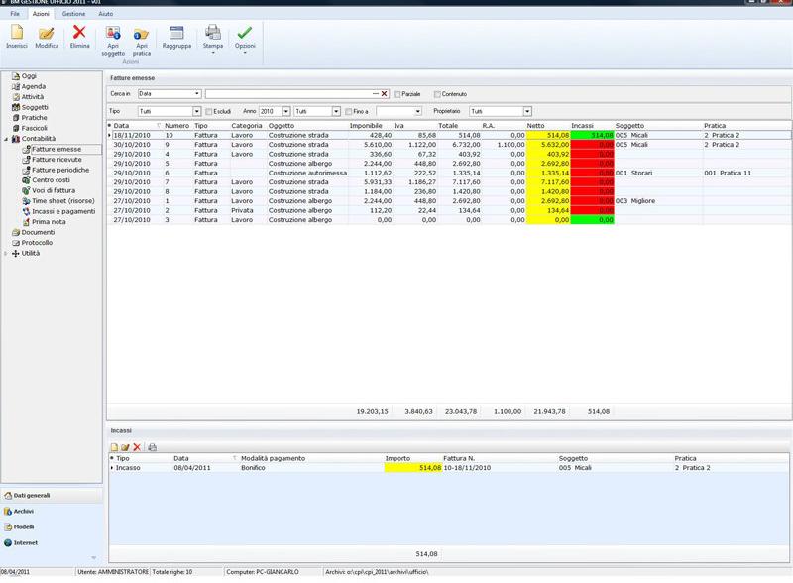This screenshot has height=583, width=793.
Task: Click the Apri pratica folder icon
Action: coord(142,34)
